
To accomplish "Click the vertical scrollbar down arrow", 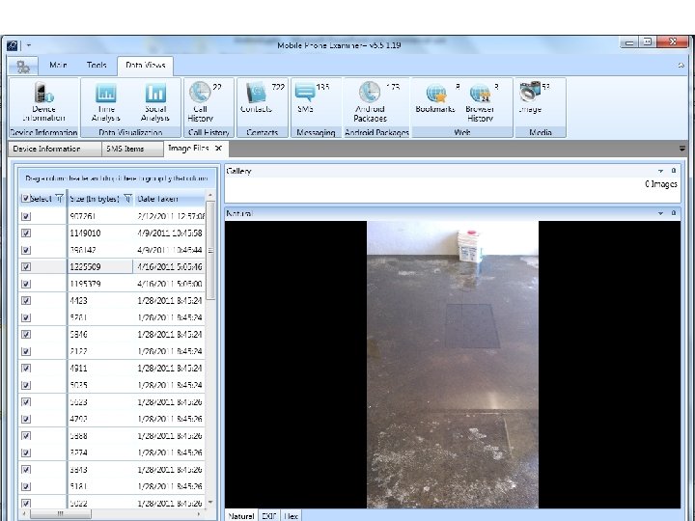I will (x=210, y=503).
